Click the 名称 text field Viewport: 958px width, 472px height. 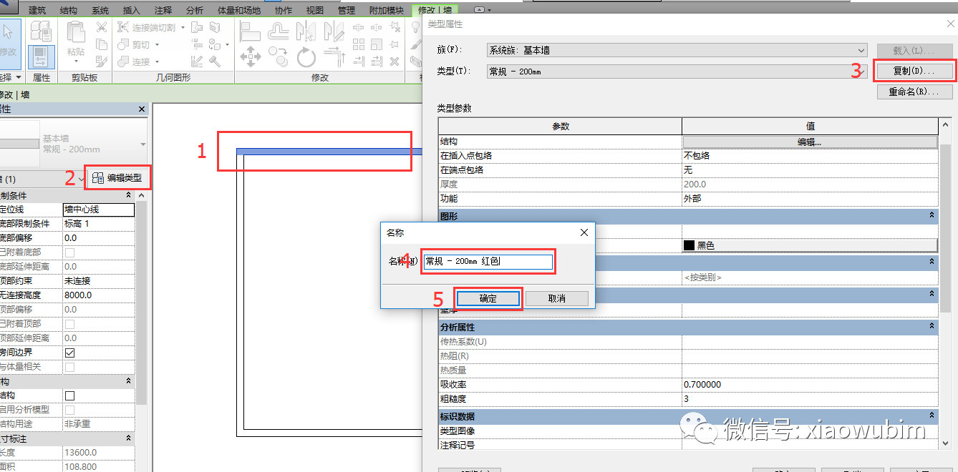(488, 262)
